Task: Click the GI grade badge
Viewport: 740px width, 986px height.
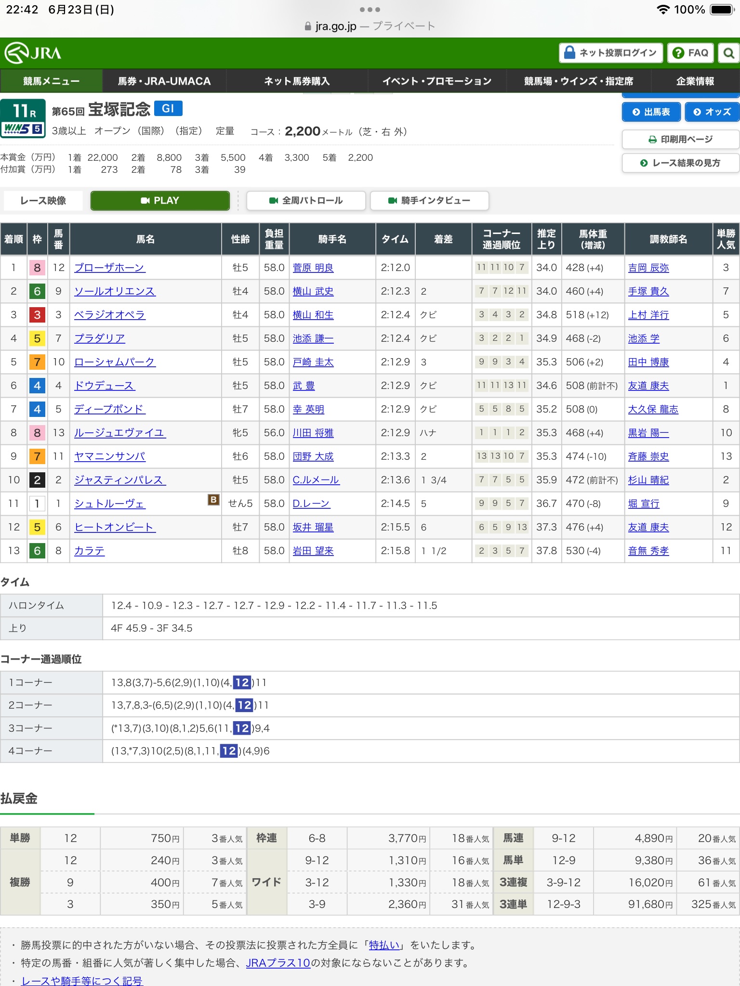Action: (168, 108)
